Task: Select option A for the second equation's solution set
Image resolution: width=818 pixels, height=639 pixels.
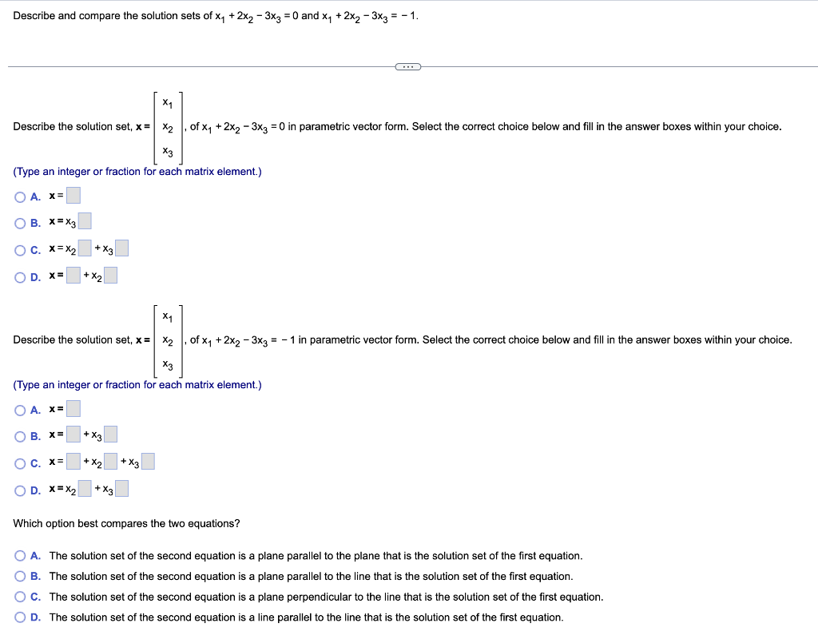Action: [20, 411]
